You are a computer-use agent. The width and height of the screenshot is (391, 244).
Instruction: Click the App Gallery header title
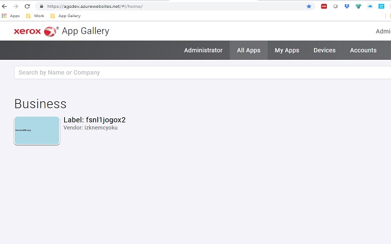86,31
